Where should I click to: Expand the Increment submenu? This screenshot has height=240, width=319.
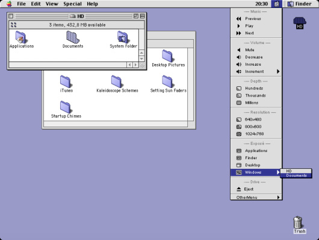[x=256, y=71]
